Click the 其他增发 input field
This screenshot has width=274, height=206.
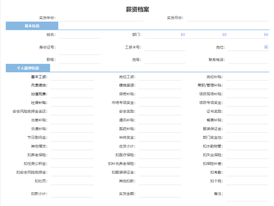click(x=72, y=147)
